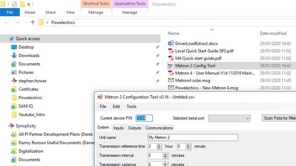Image resolution: width=296 pixels, height=166 pixels.
Task: Select Metron4 solar.msg file
Action: coord(192,81)
